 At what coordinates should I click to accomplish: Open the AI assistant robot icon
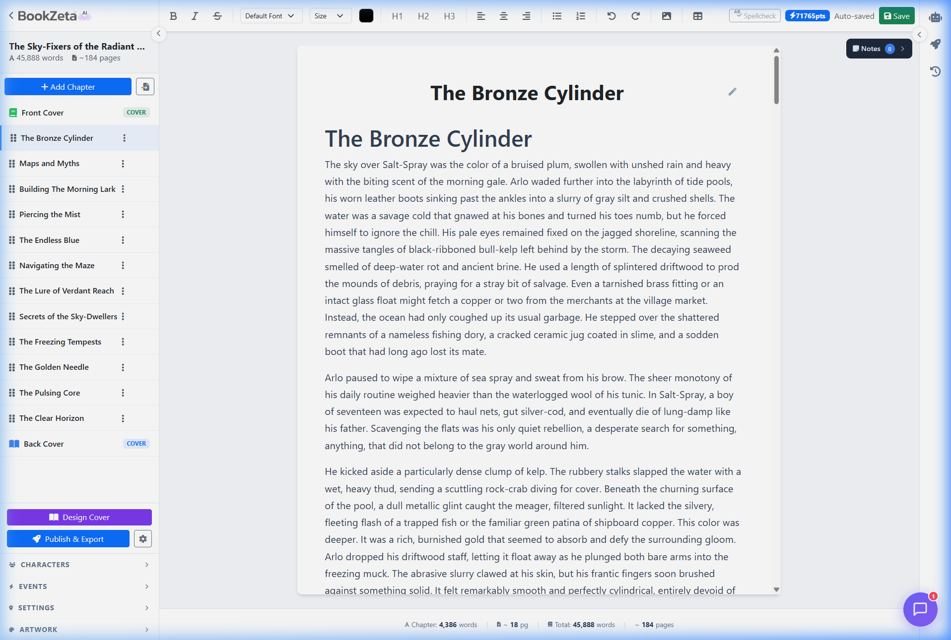935,18
